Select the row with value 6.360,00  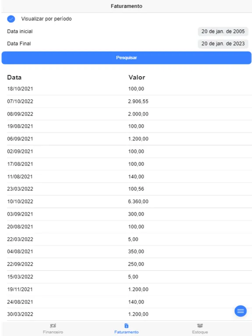coord(129,201)
